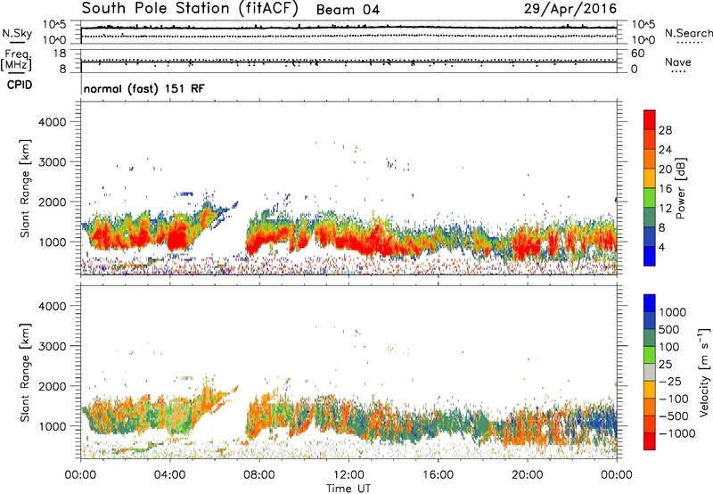Click the 'CPID' row label
713x494 pixels.
coord(20,85)
